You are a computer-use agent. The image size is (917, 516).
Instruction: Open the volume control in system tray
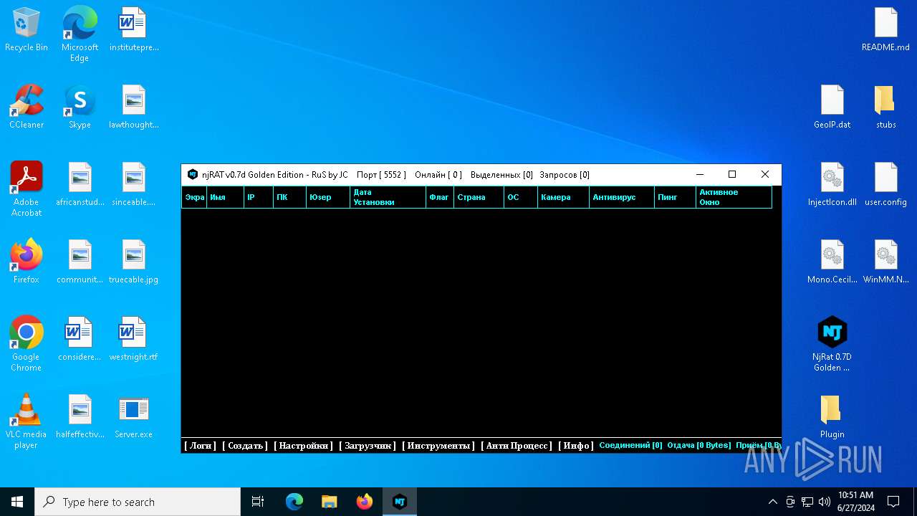(825, 502)
